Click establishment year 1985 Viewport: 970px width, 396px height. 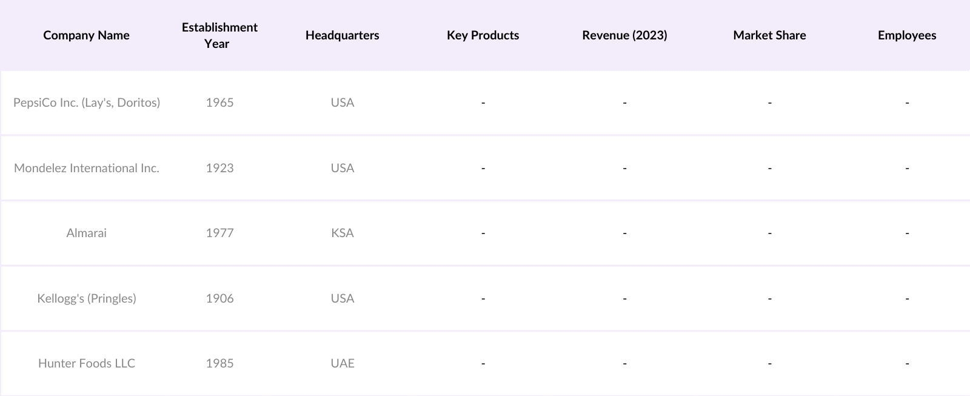pyautogui.click(x=219, y=363)
